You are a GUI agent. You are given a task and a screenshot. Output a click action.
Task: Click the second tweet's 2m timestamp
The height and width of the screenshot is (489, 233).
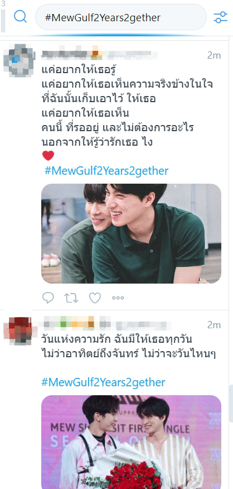pyautogui.click(x=214, y=325)
